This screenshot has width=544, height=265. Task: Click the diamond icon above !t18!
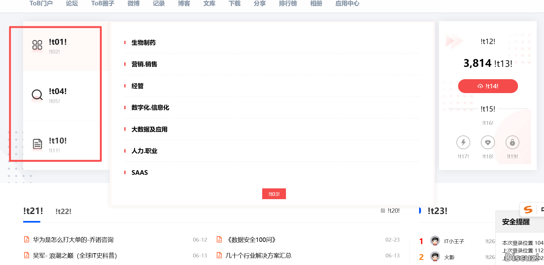point(488,142)
